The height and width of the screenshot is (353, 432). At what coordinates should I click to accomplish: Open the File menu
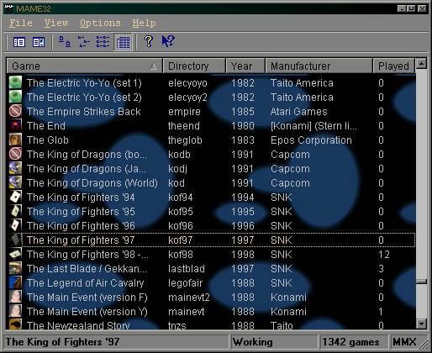coord(21,23)
